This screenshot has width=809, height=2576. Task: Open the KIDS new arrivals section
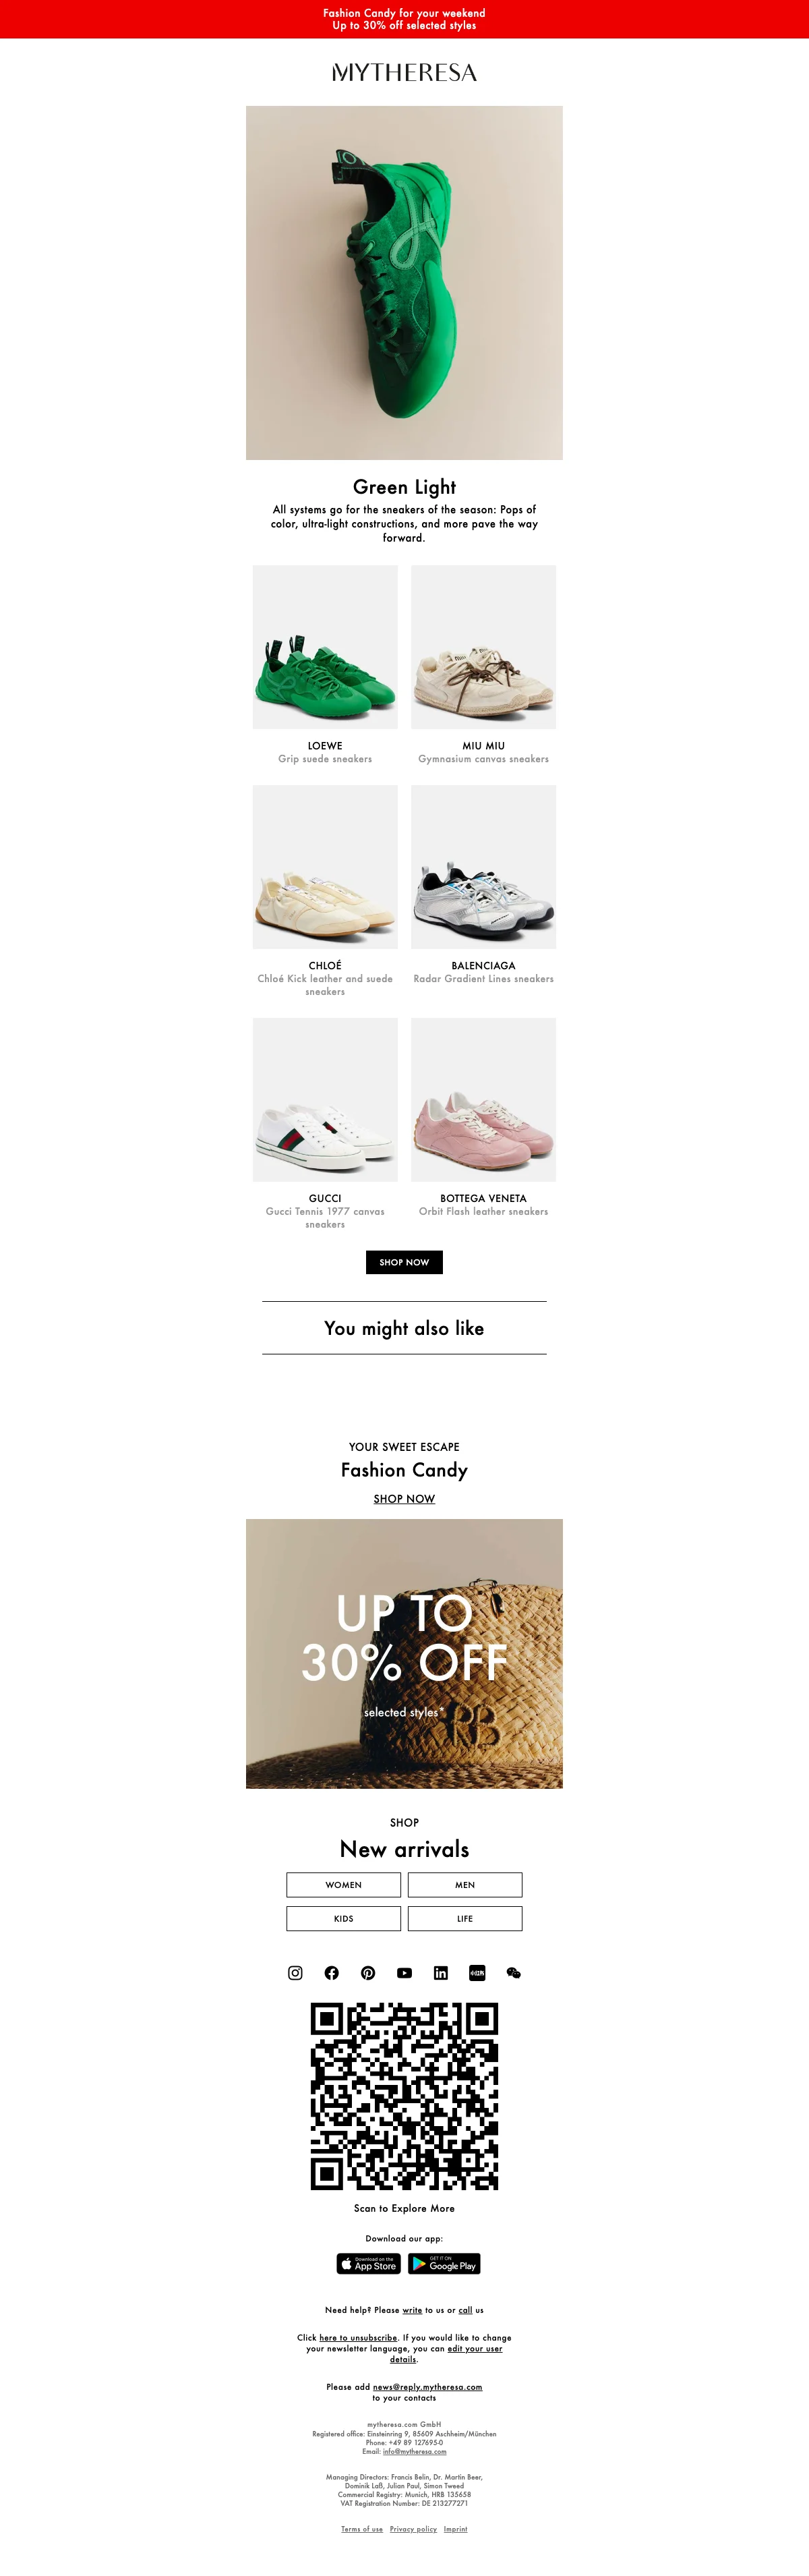344,1918
